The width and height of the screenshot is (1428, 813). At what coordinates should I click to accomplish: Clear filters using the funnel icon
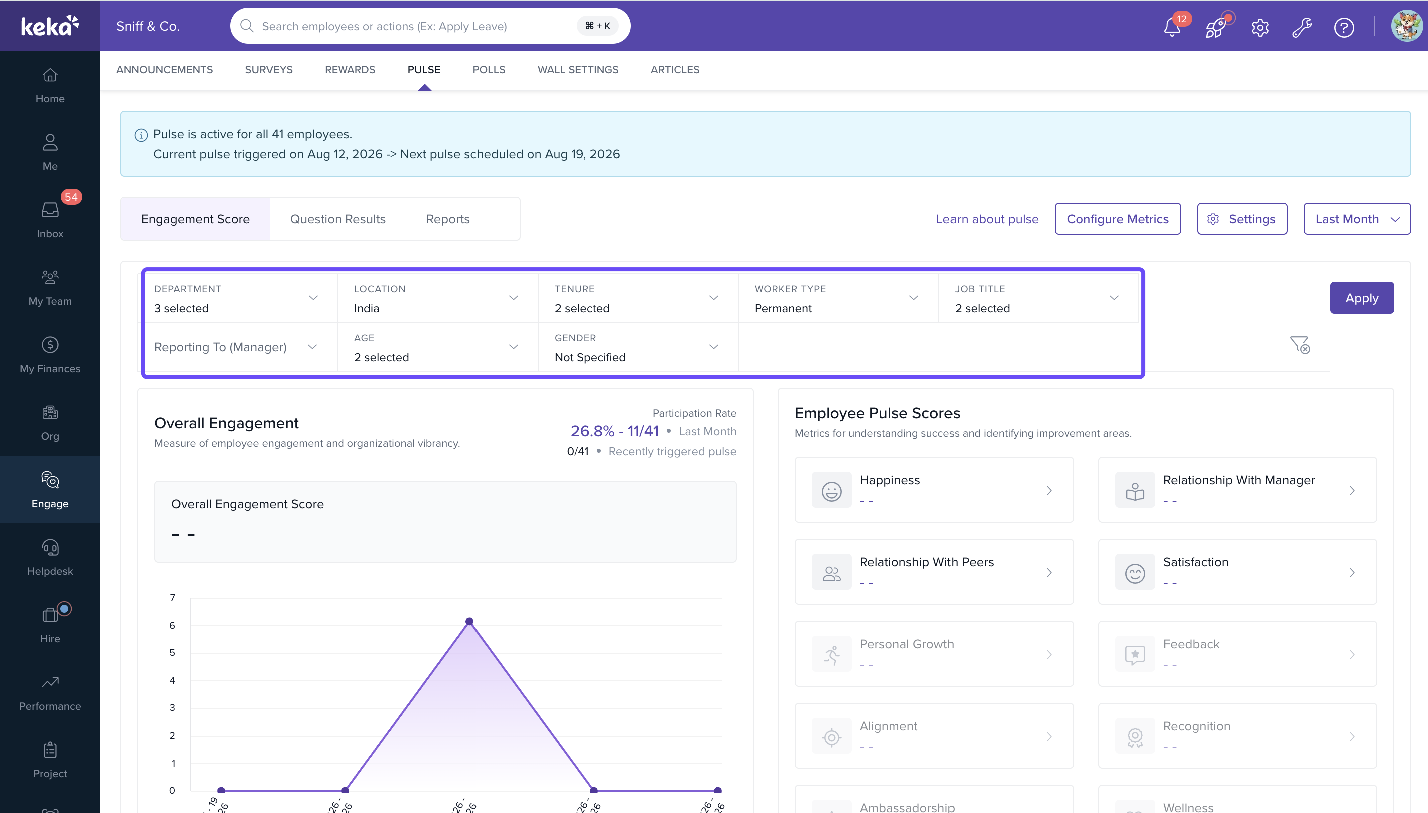click(1300, 345)
